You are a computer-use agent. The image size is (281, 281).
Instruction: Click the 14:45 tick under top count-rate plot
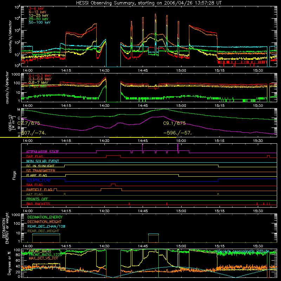click(x=143, y=71)
